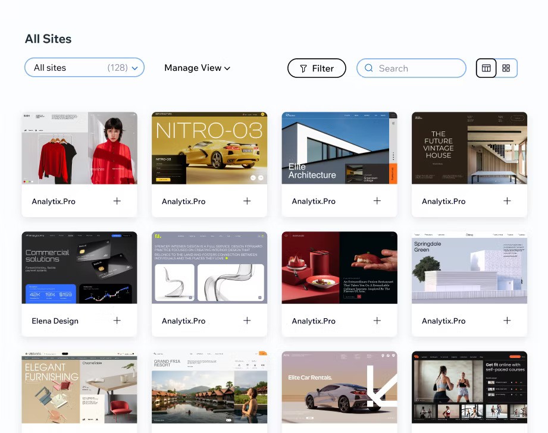Click plus icon on red fashion site card

(117, 201)
